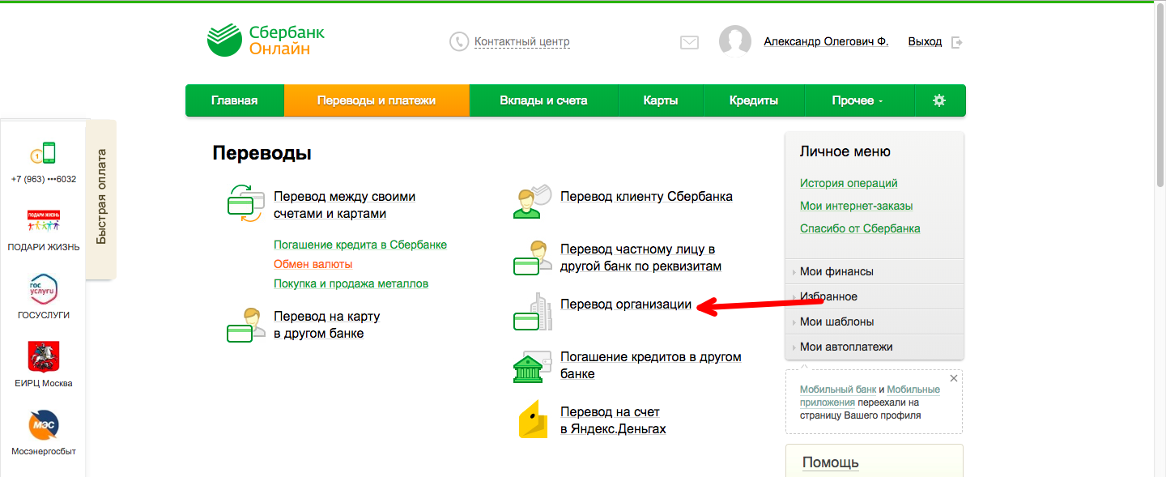
Task: Choose Перевод организации link
Action: 626,305
